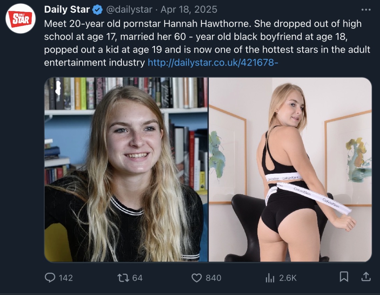This screenshot has width=380, height=295.
Task: Click the 64 reposts count
Action: click(x=138, y=278)
